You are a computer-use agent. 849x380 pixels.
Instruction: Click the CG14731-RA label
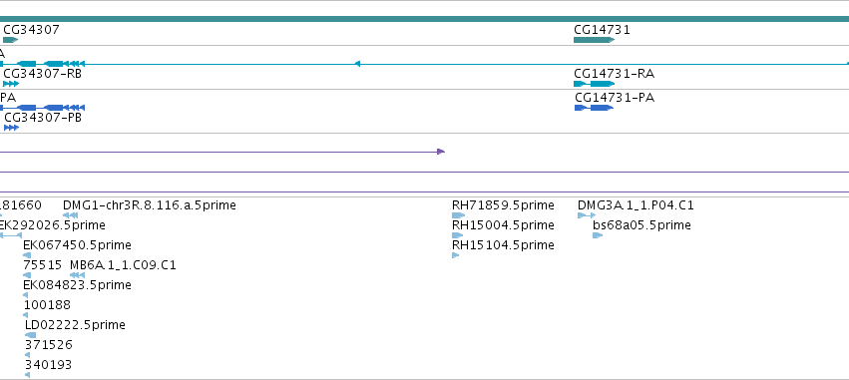click(614, 74)
